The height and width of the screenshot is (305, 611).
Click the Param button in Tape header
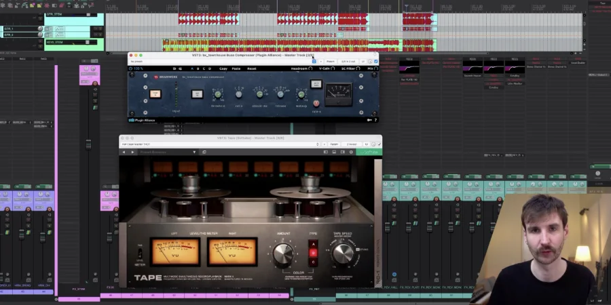click(334, 144)
